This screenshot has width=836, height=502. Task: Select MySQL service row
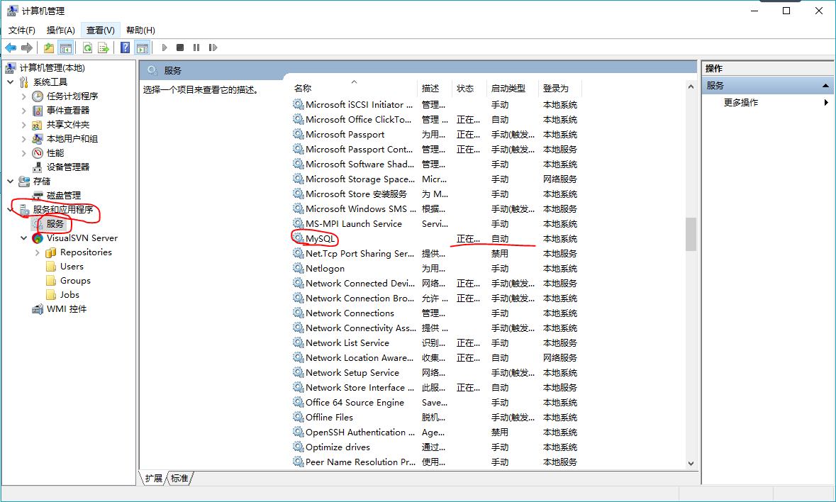pos(435,239)
